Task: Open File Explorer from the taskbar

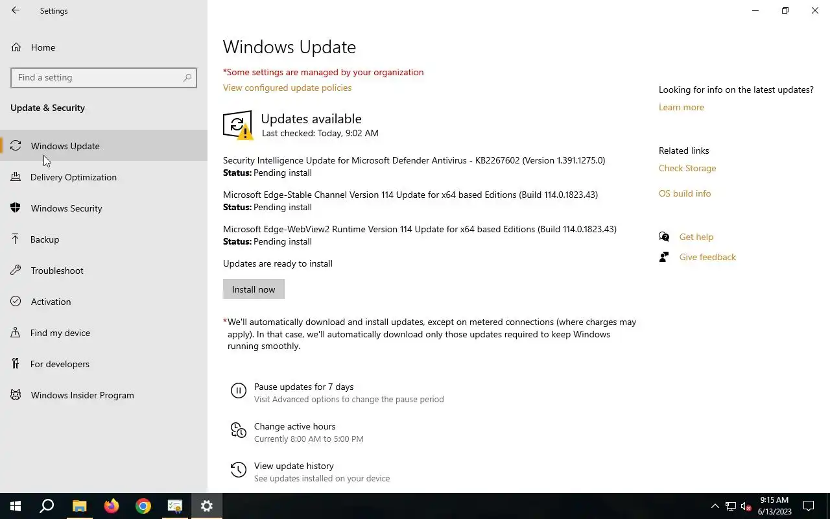Action: (x=79, y=506)
